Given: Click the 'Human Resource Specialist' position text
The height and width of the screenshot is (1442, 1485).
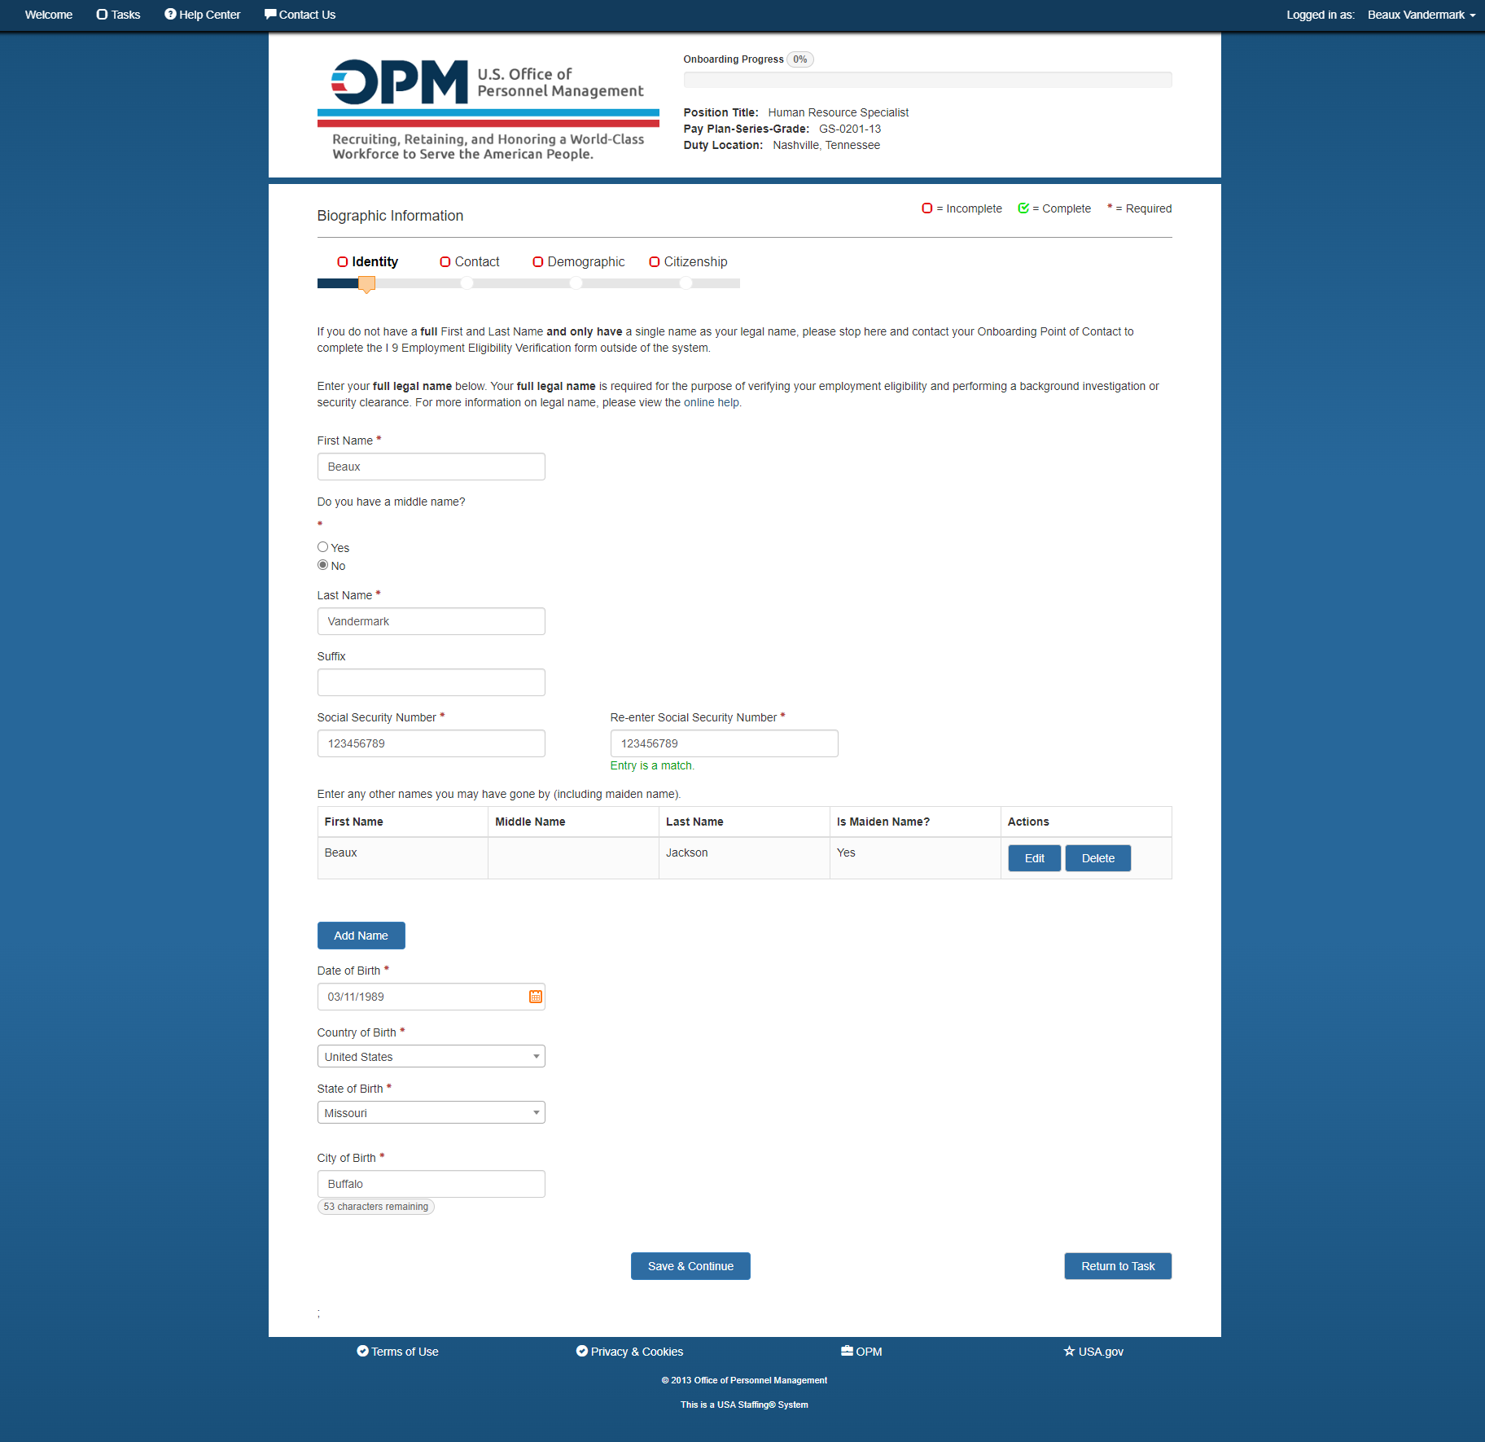Looking at the screenshot, I should pyautogui.click(x=838, y=112).
